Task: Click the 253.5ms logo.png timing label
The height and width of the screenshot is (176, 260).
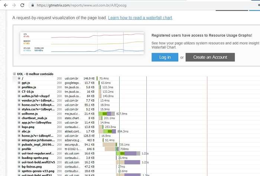Action: [110, 127]
